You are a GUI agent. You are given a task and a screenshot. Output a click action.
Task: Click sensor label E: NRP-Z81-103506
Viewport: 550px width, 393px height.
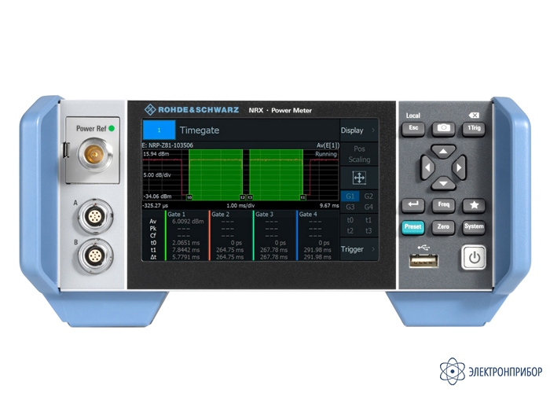167,145
